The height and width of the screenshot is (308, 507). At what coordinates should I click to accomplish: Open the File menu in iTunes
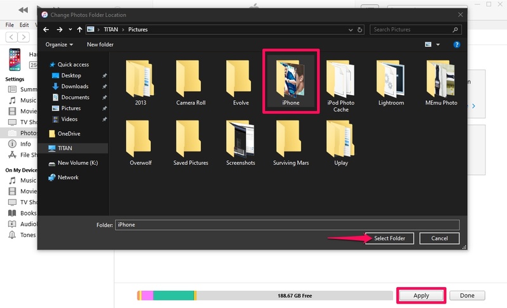tap(10, 25)
